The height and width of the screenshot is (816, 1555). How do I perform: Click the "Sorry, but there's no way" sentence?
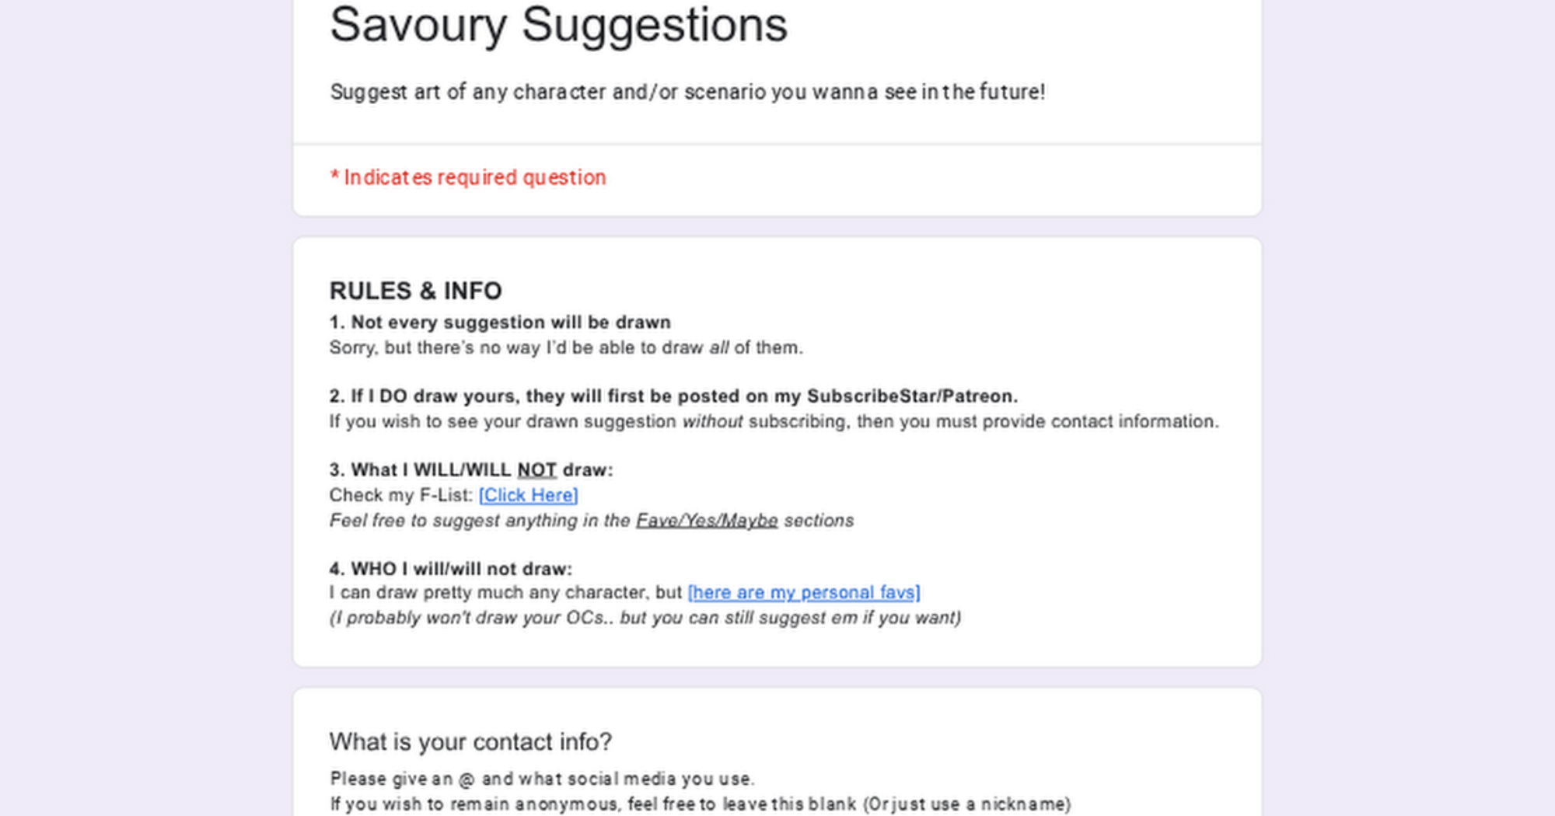pos(565,347)
